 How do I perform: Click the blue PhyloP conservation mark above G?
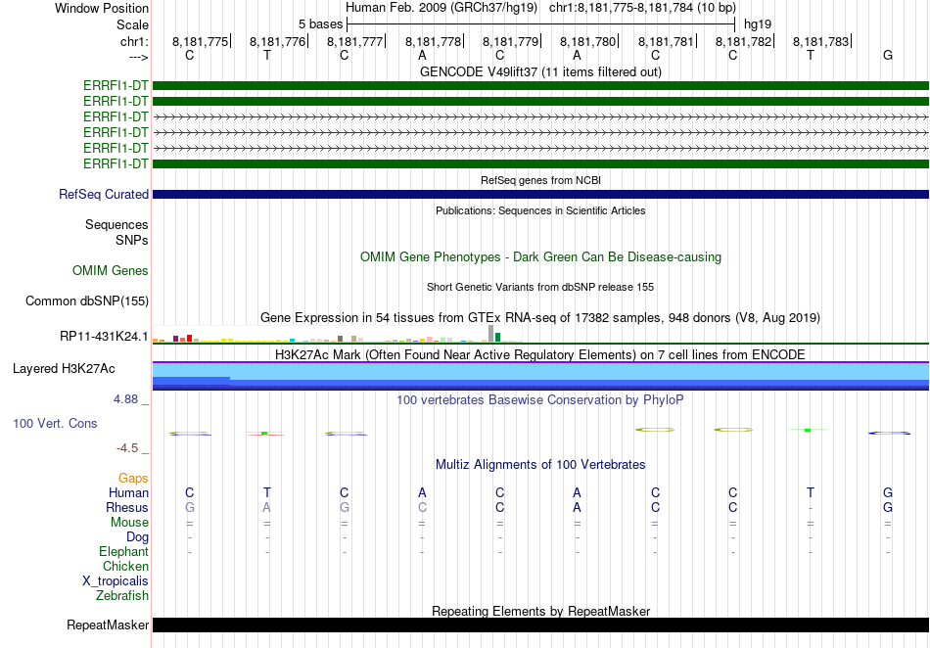(x=889, y=434)
